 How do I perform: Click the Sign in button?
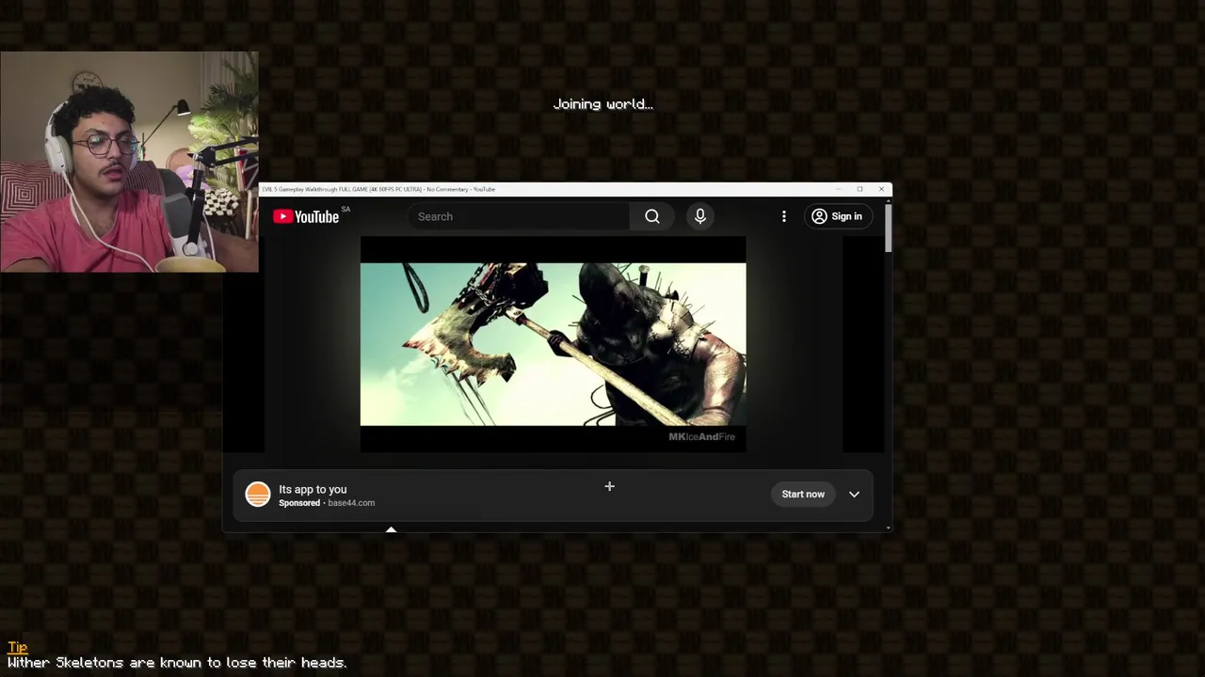tap(837, 216)
